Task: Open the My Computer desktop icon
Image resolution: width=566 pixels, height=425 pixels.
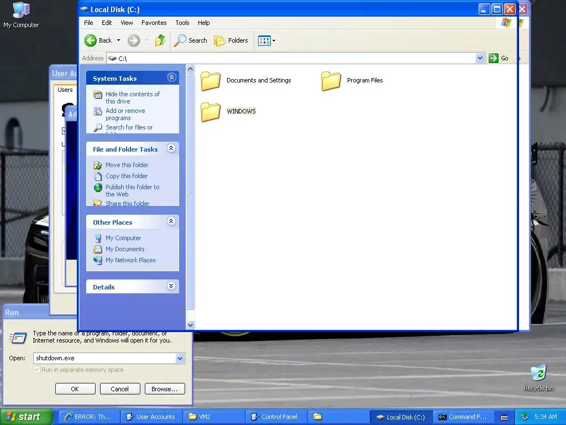Action: pos(21,15)
